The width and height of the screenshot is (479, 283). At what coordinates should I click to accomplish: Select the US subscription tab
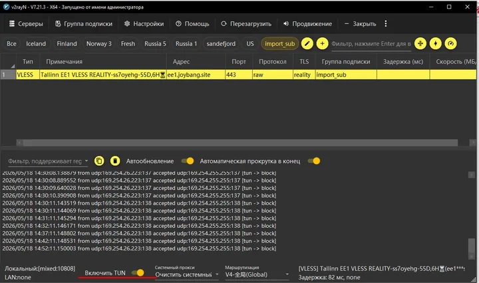tap(250, 44)
